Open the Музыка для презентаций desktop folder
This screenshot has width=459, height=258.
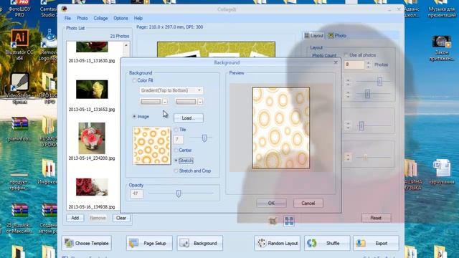click(442, 9)
